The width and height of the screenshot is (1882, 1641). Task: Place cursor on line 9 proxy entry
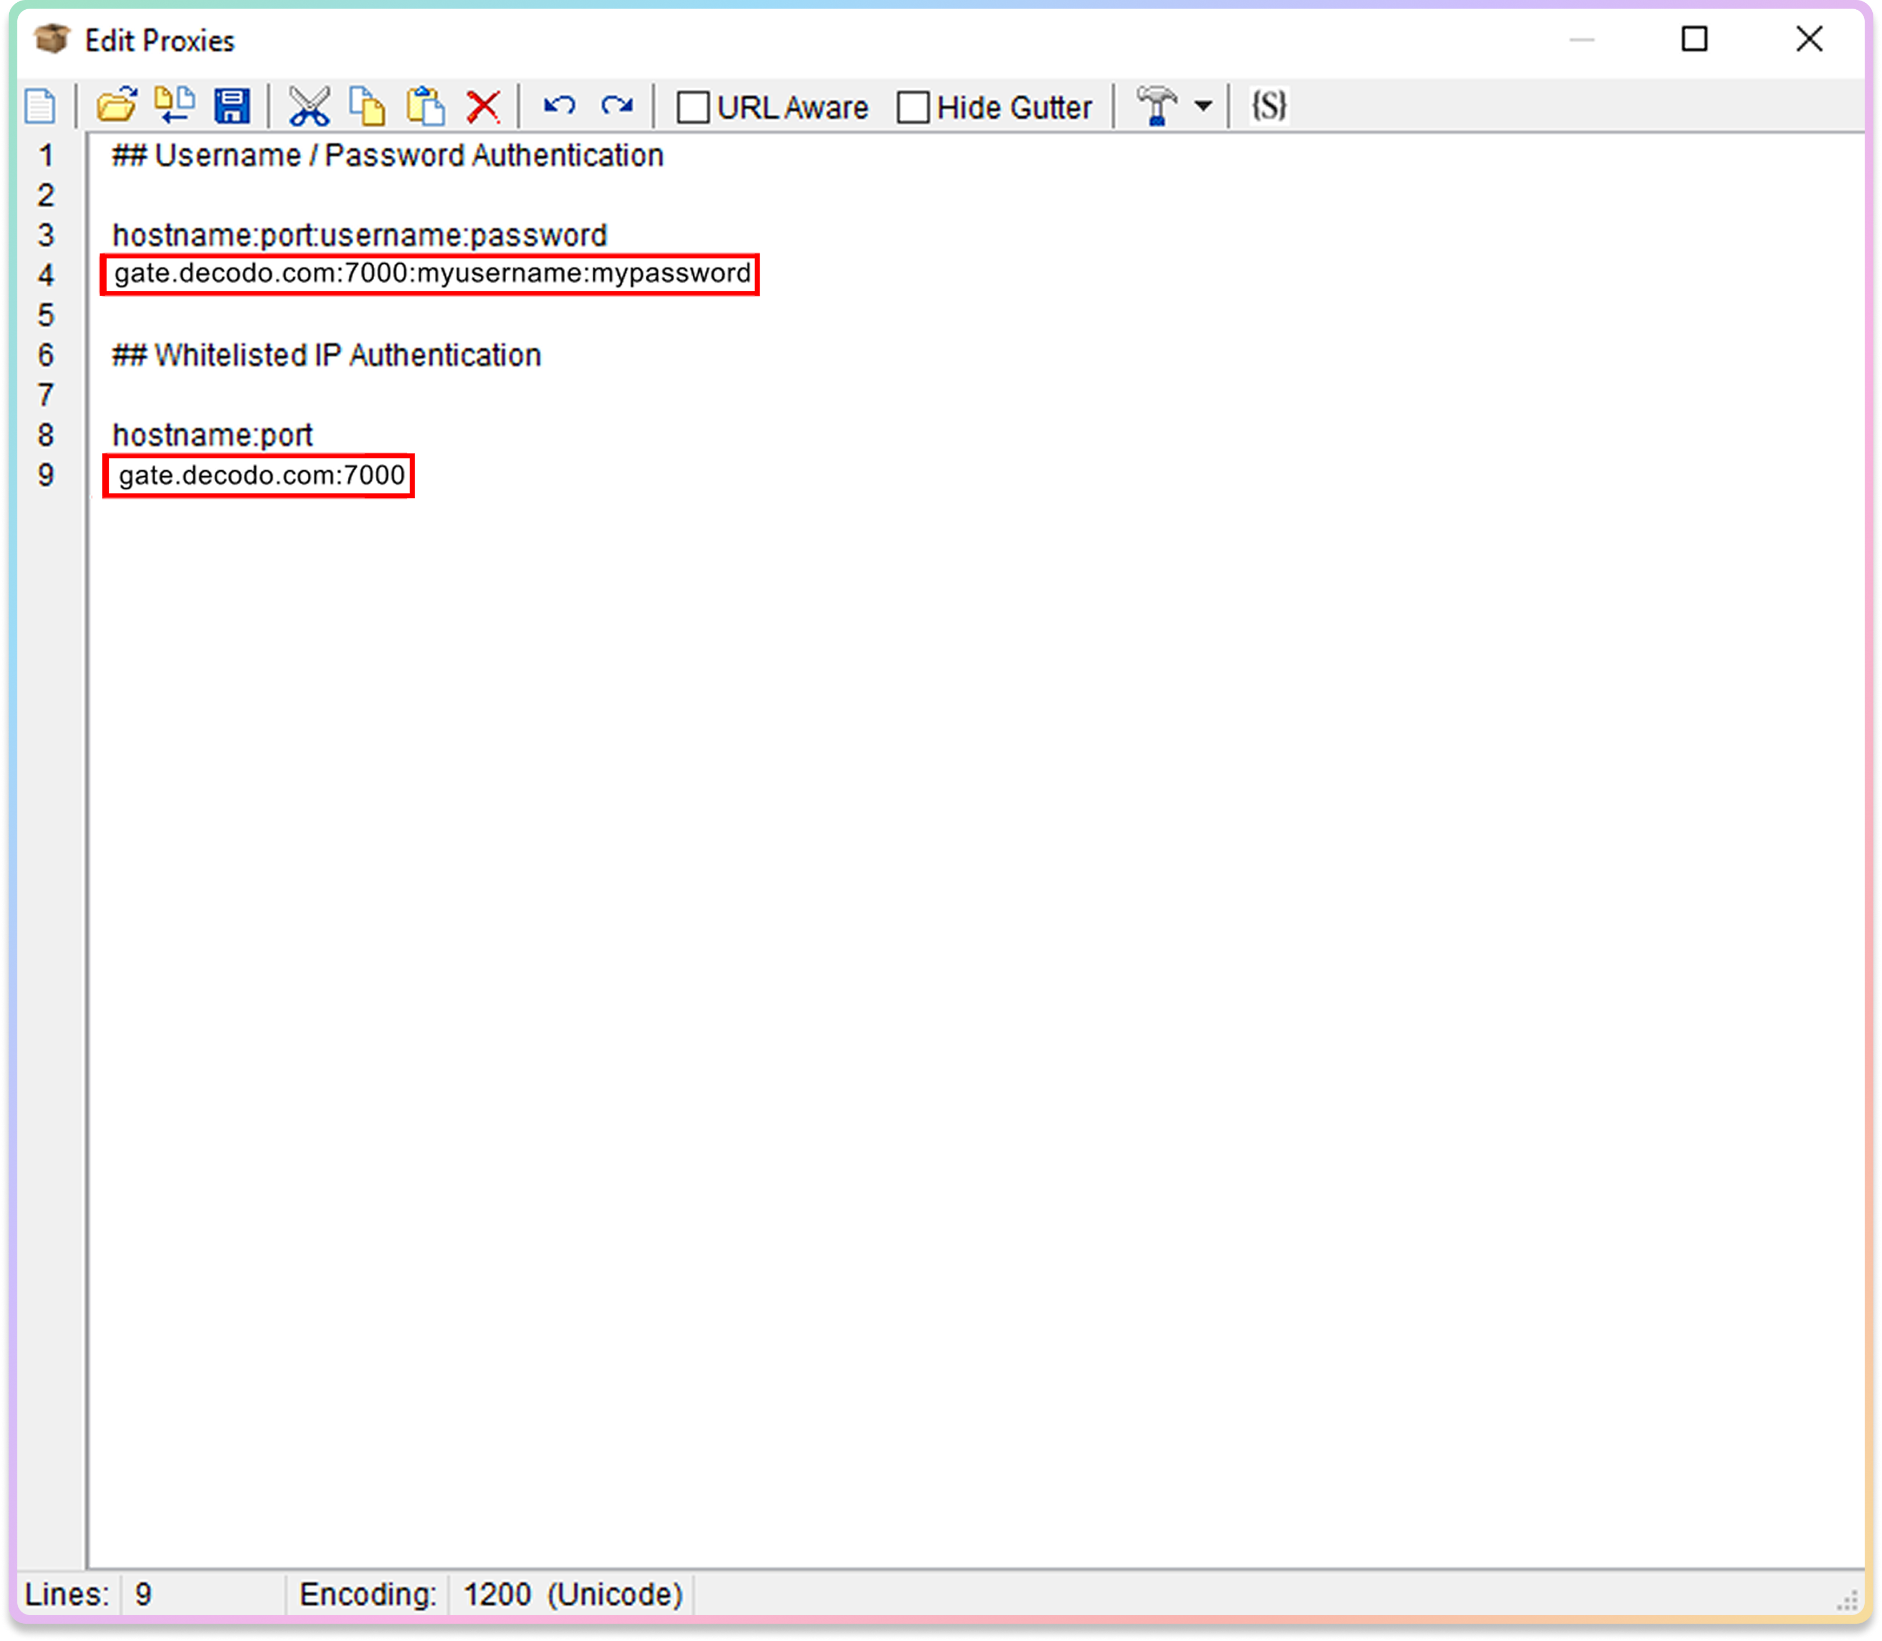(x=261, y=475)
